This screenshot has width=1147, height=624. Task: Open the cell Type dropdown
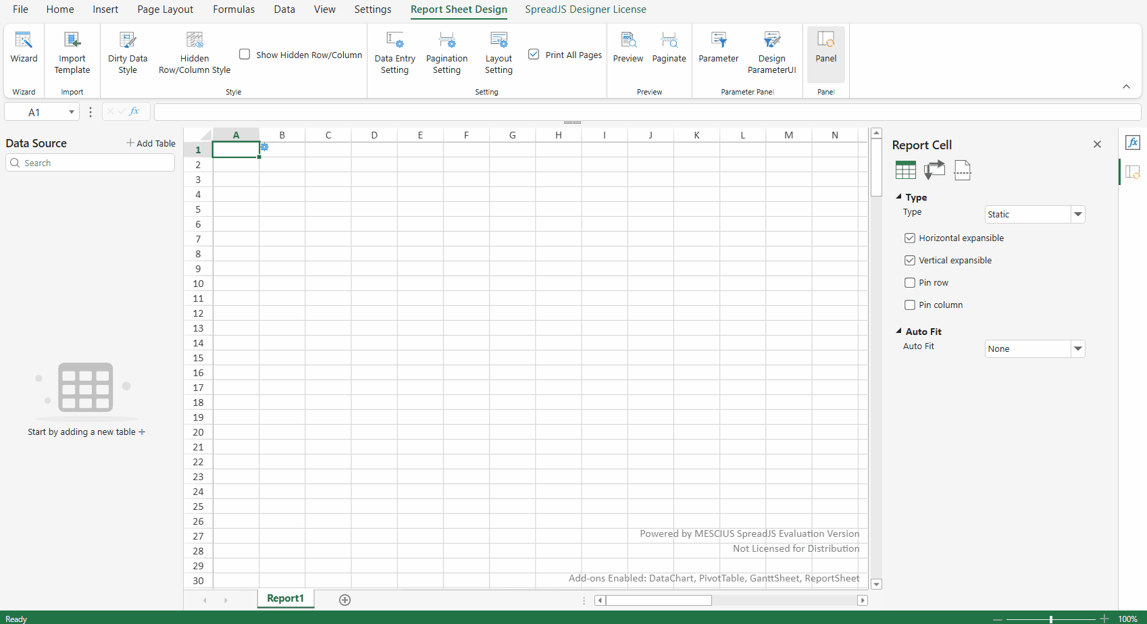click(1035, 214)
